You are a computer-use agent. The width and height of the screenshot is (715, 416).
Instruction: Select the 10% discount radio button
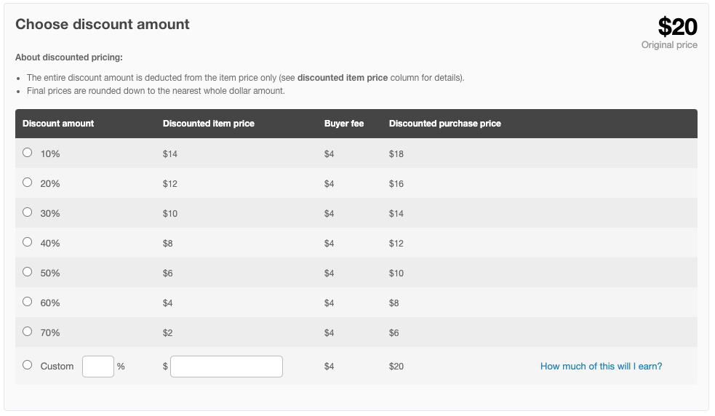[x=28, y=153]
